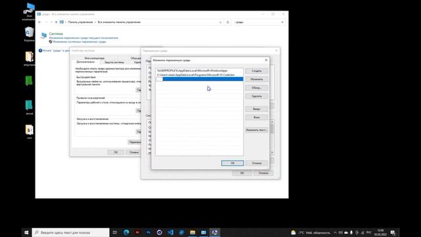
Task: Click scroll-up arrow of system variables list
Action: pos(272,122)
